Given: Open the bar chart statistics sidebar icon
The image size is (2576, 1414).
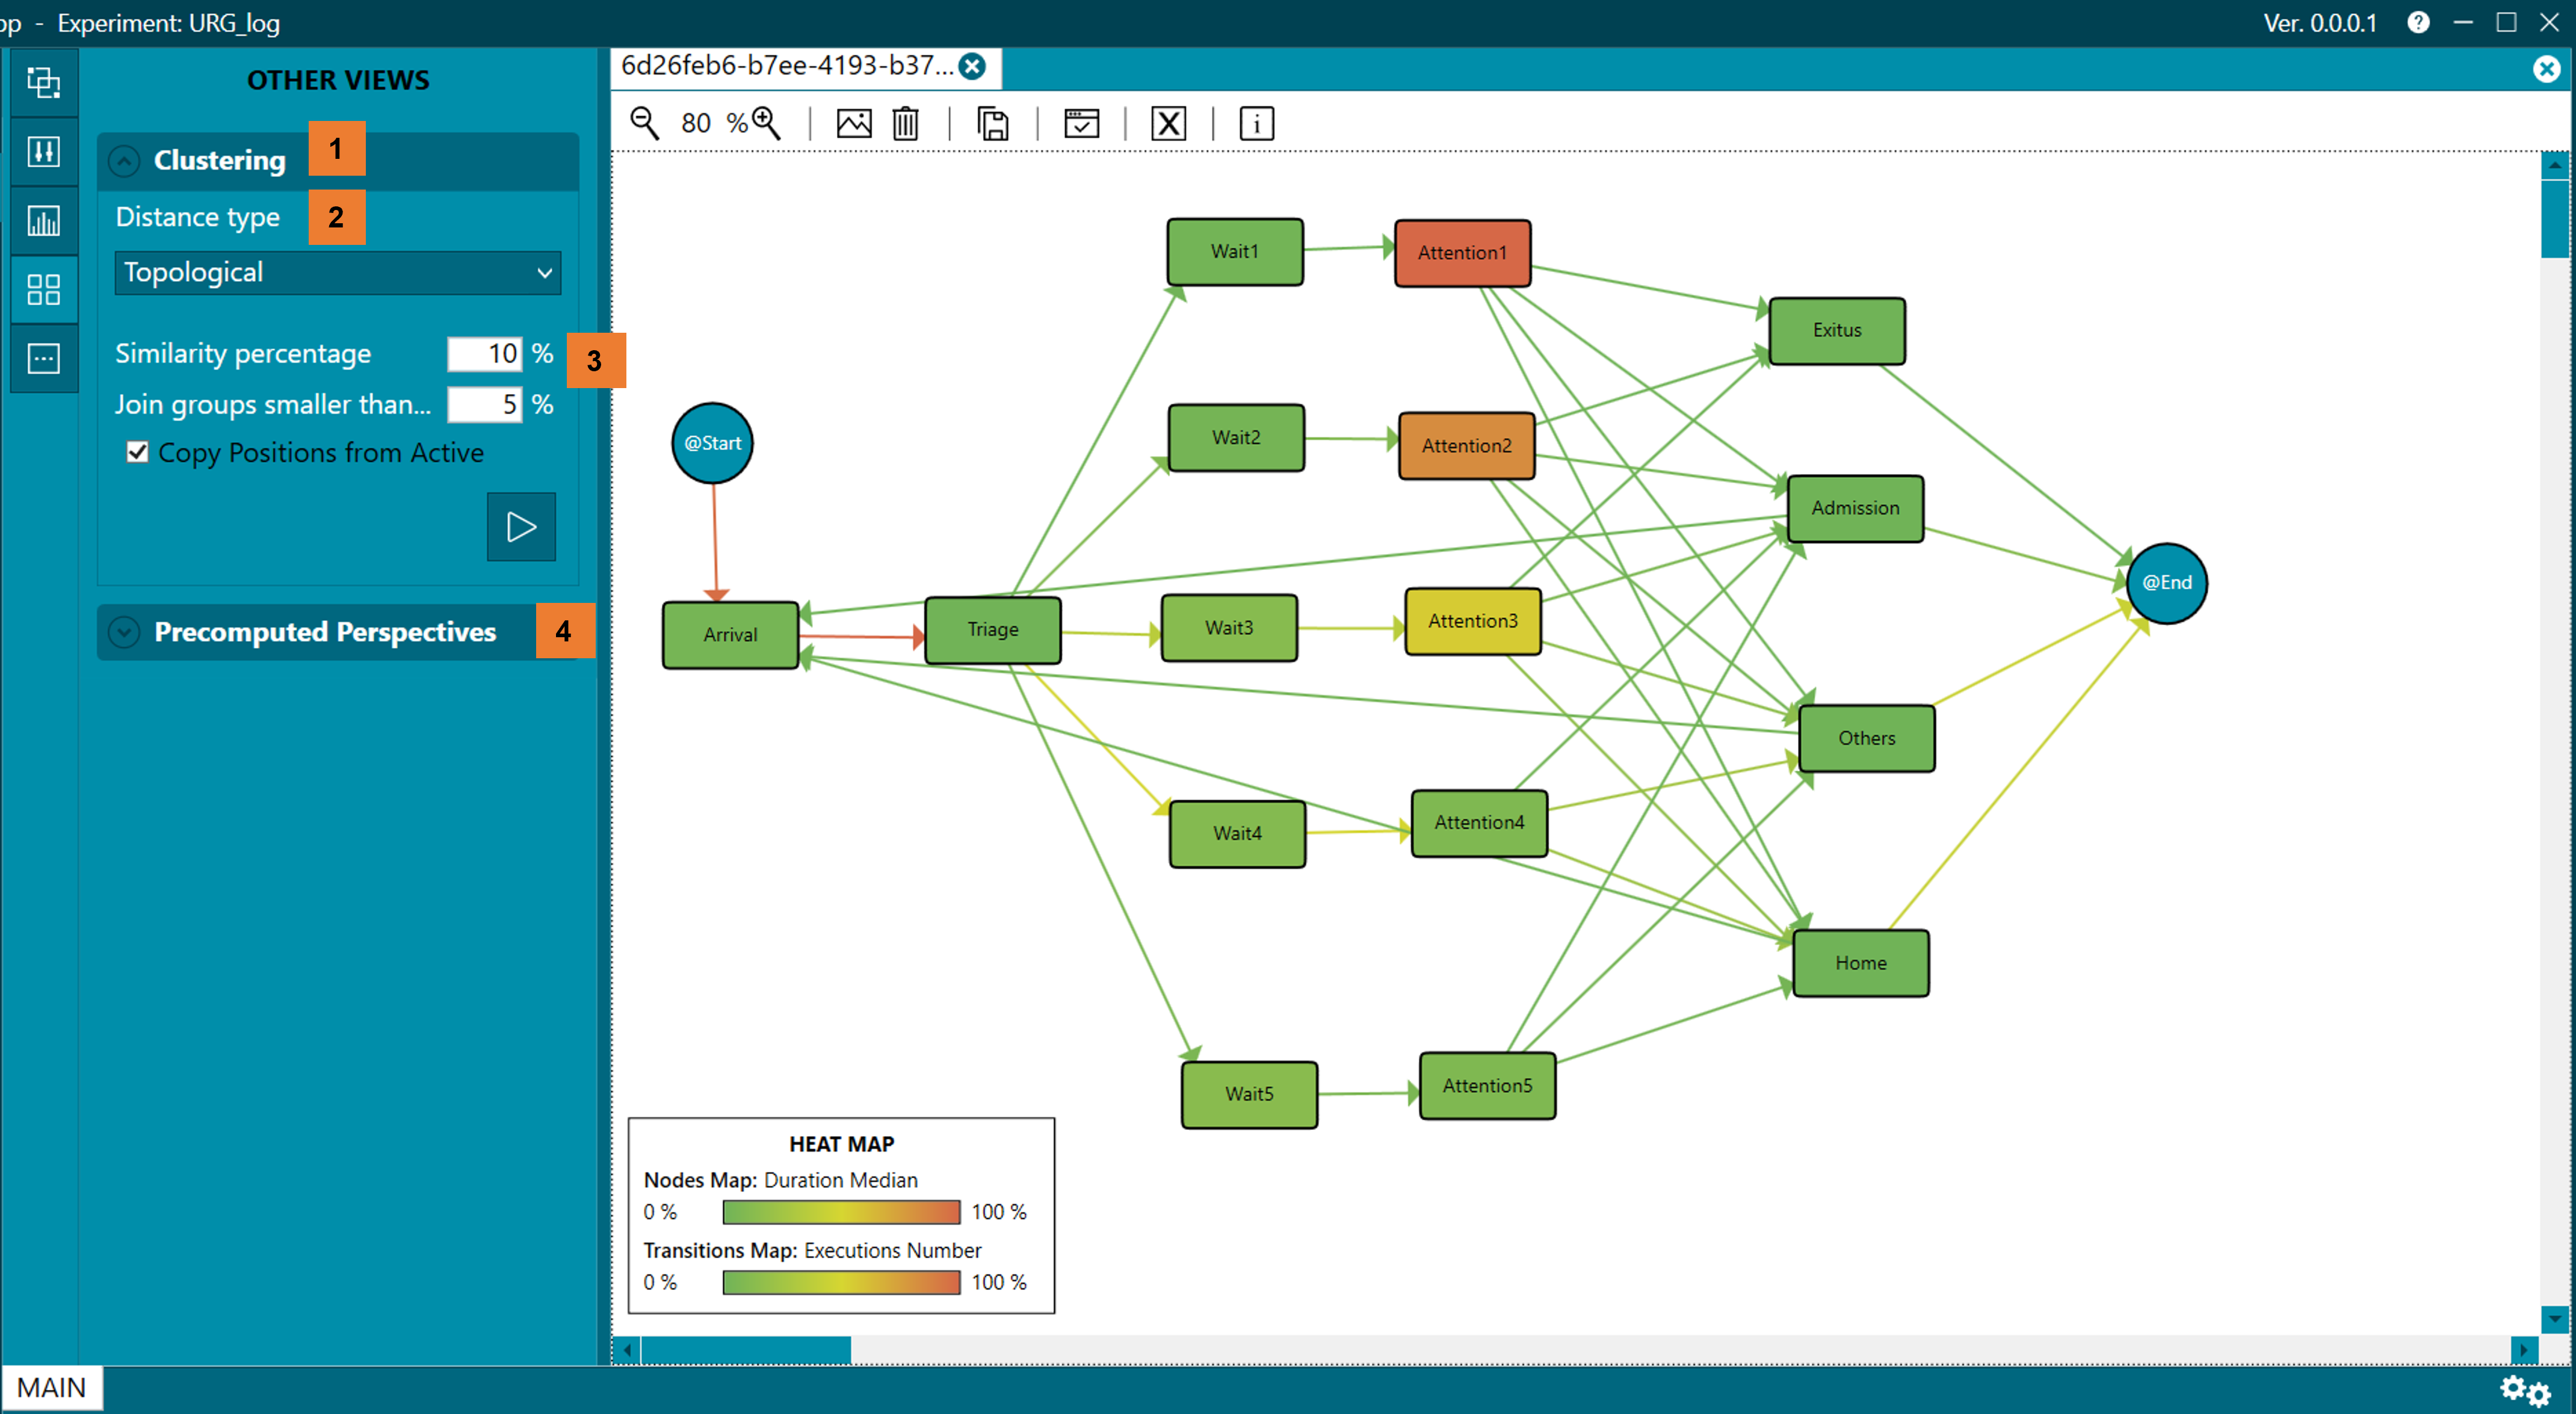Looking at the screenshot, I should (x=43, y=220).
